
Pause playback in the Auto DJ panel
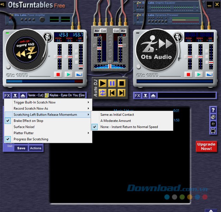click(112, 83)
